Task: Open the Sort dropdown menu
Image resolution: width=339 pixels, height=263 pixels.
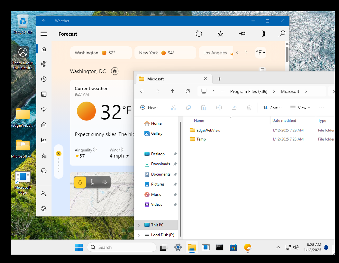Action: pos(272,108)
